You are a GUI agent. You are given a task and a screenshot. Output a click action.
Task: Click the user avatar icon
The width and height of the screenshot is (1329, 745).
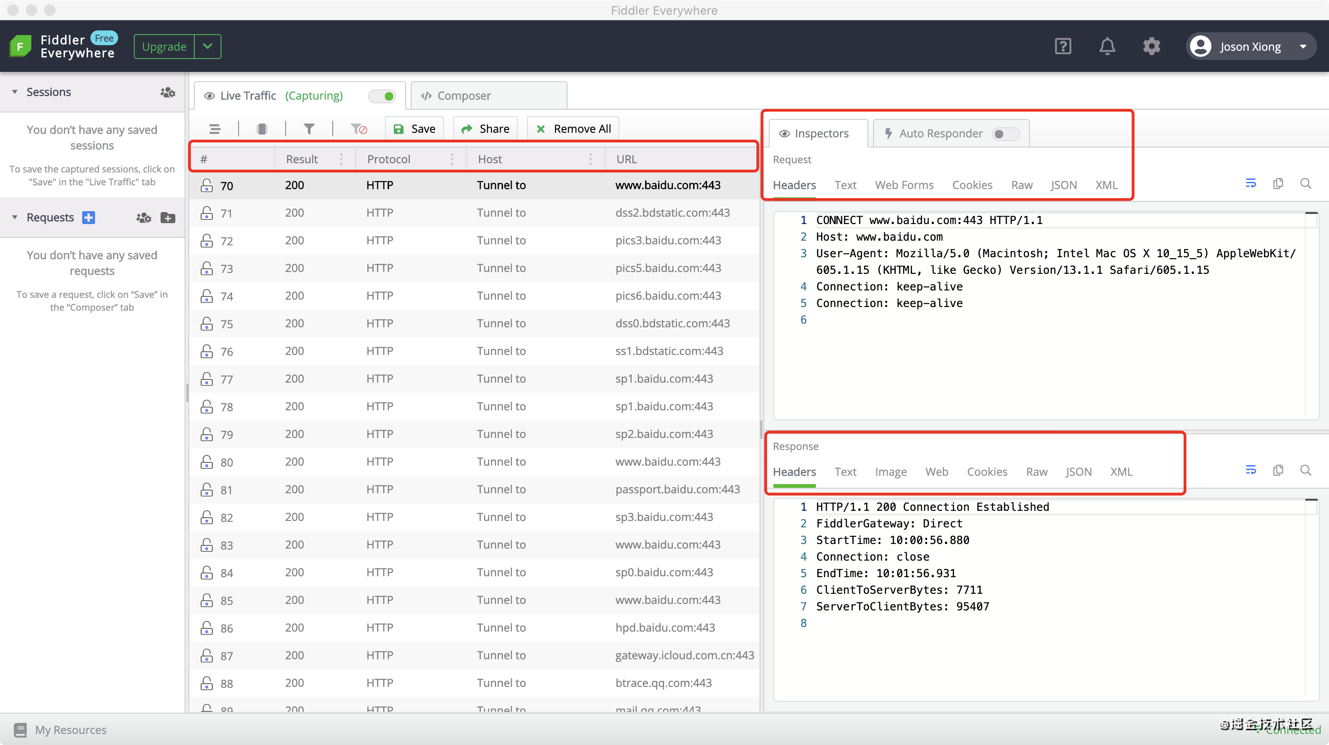click(x=1201, y=47)
